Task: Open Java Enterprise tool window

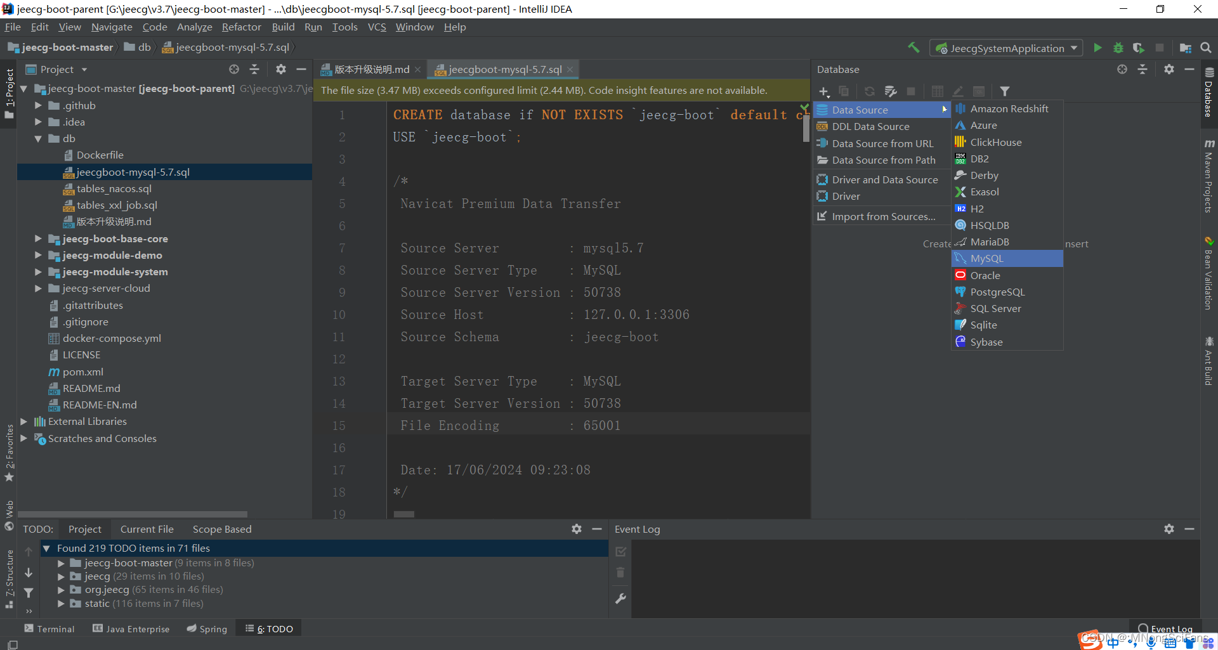Action: point(131,628)
